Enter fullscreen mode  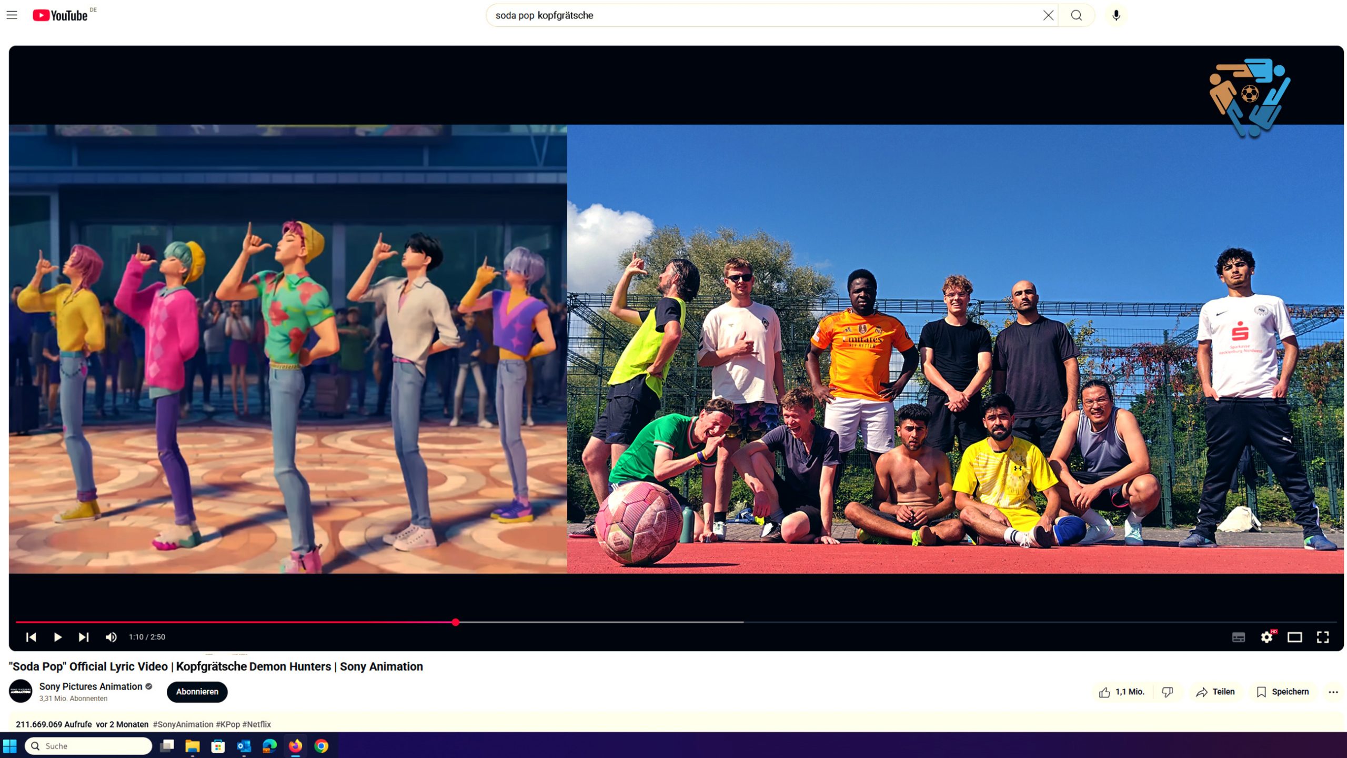[x=1322, y=637]
